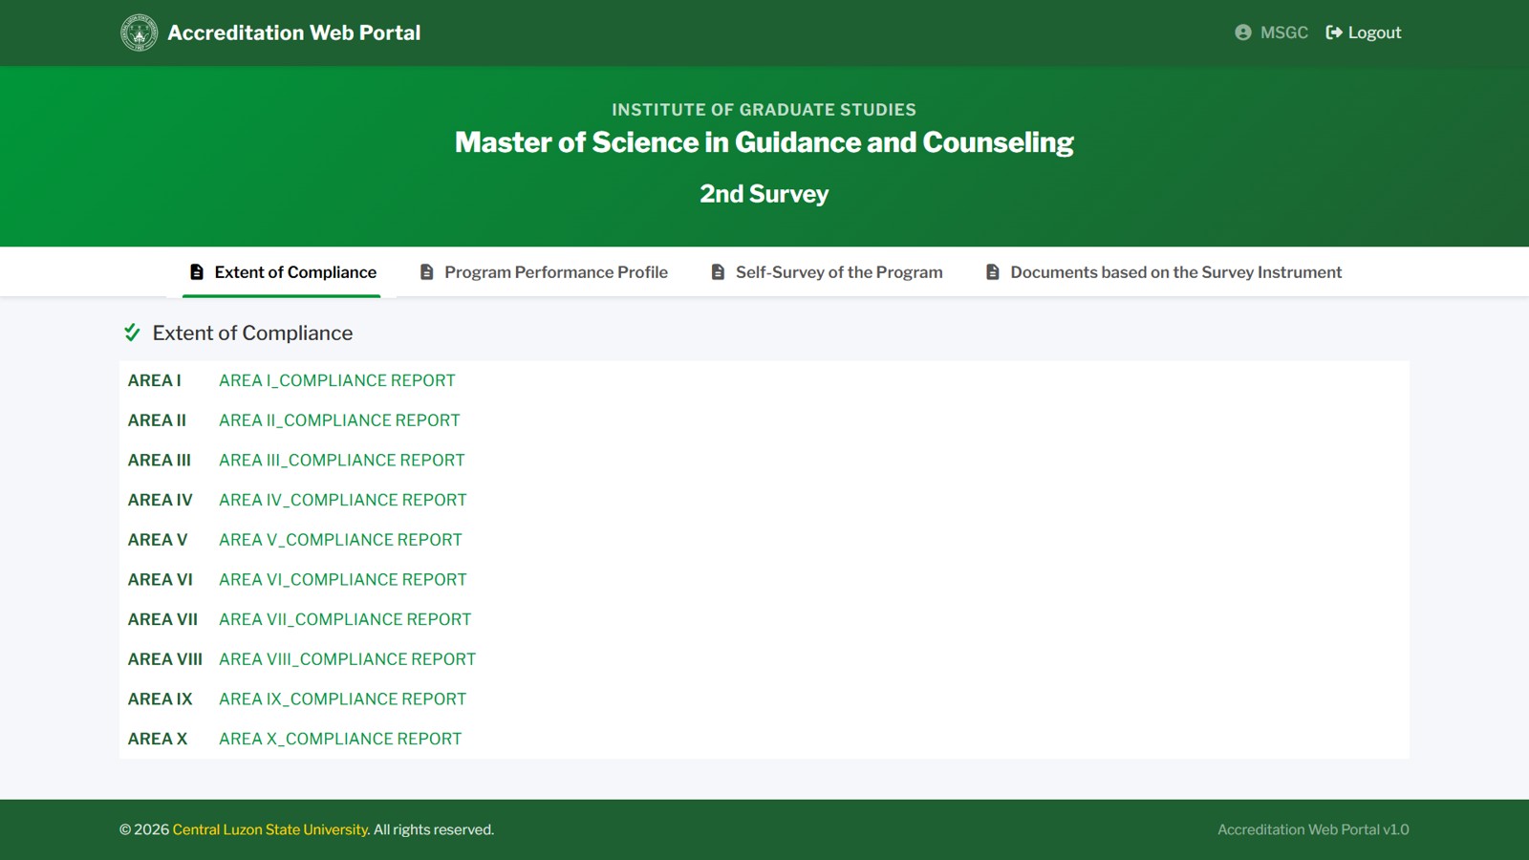Viewport: 1529px width, 860px height.
Task: Click the Self-Survey of the Program document icon
Action: (718, 272)
